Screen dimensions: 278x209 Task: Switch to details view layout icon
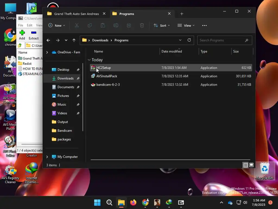pyautogui.click(x=245, y=165)
